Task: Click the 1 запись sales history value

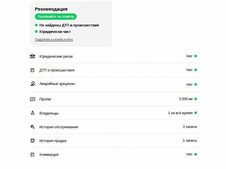Action: click(190, 141)
